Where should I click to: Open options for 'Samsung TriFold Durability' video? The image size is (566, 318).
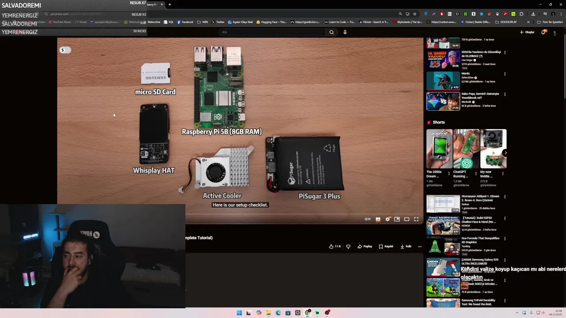[505, 301]
